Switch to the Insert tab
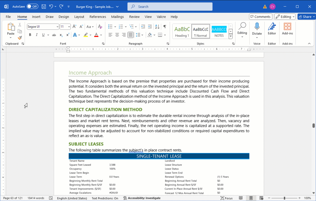The width and height of the screenshot is (316, 201). pos(36,17)
